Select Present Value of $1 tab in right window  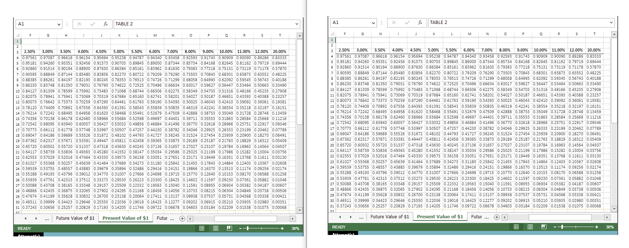[440, 217]
